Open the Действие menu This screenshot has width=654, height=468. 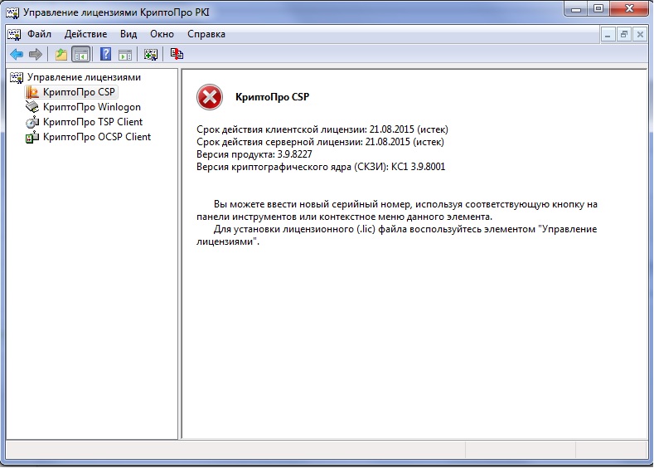tap(85, 34)
